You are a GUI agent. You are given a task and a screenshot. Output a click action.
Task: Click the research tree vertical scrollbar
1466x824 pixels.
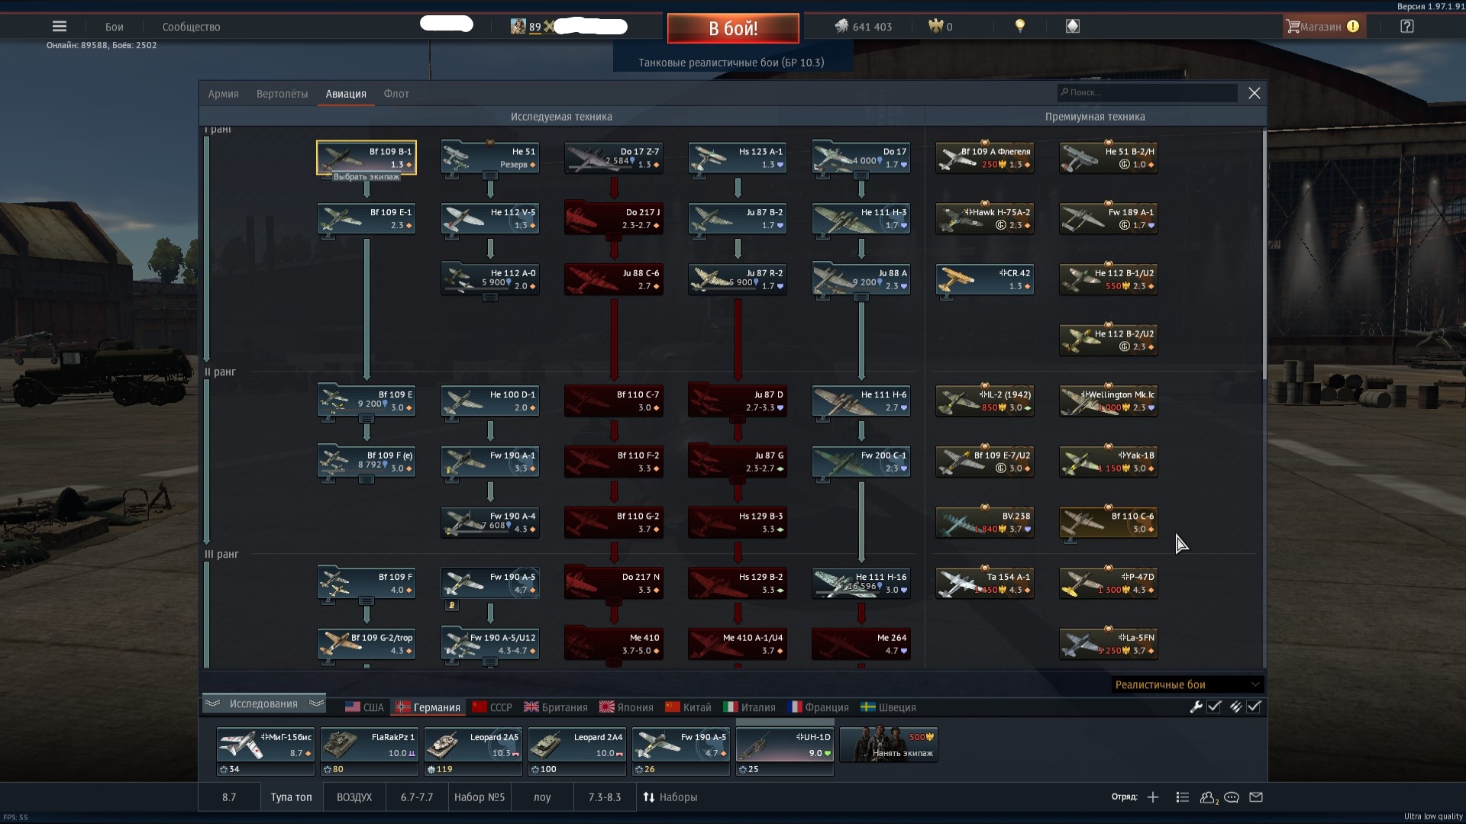pyautogui.click(x=1264, y=254)
